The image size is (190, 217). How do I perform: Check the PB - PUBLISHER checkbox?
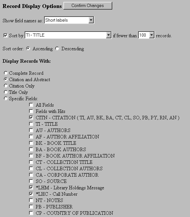click(31, 206)
